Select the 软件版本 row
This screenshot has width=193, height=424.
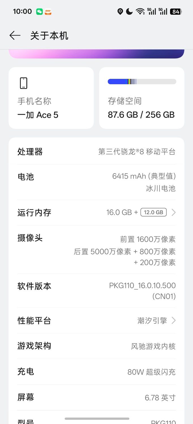pos(97,291)
